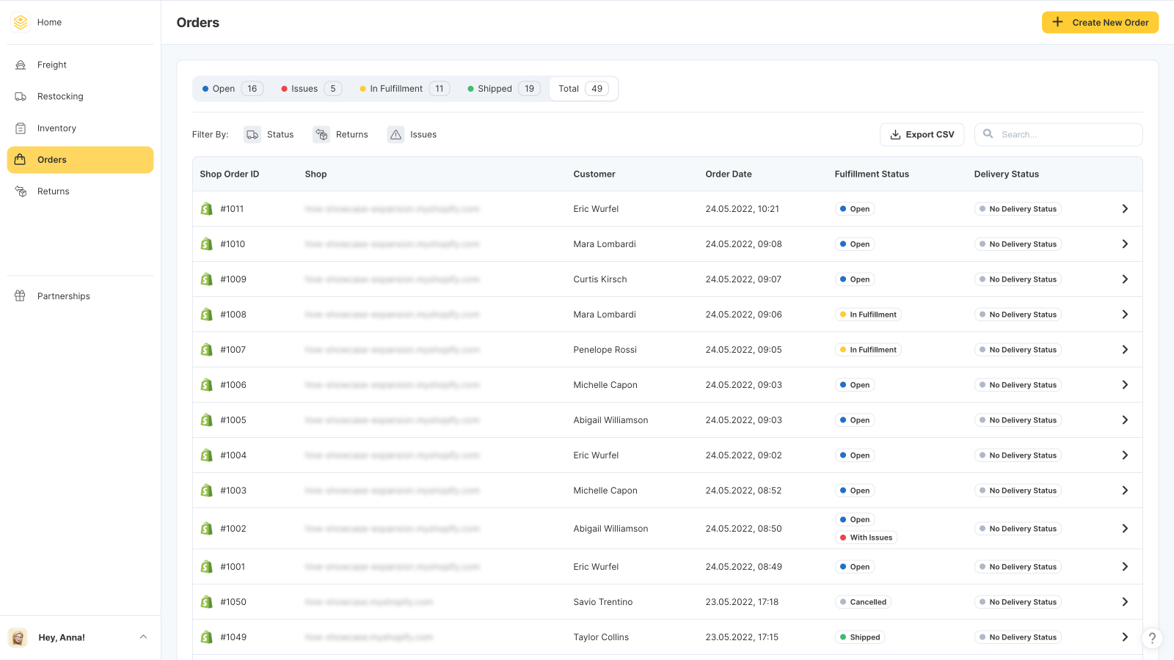Open details chevron for order #1050

[1124, 601]
